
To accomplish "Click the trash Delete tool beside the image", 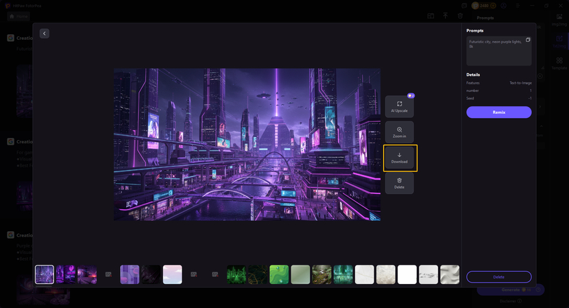I will pyautogui.click(x=399, y=183).
